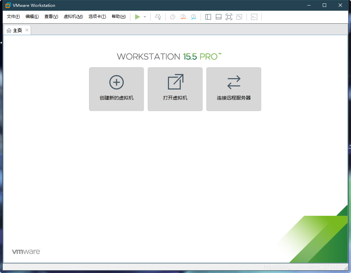Open the 帮助(H) menu
This screenshot has height=273, width=351.
[x=119, y=17]
